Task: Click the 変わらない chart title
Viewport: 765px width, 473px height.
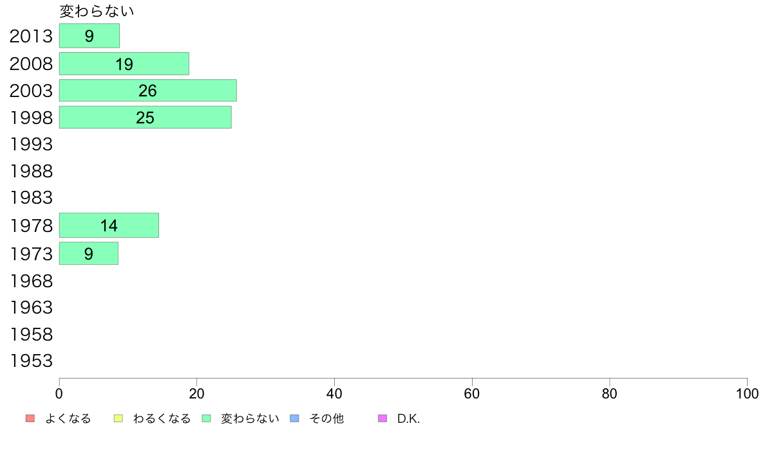Action: click(97, 11)
